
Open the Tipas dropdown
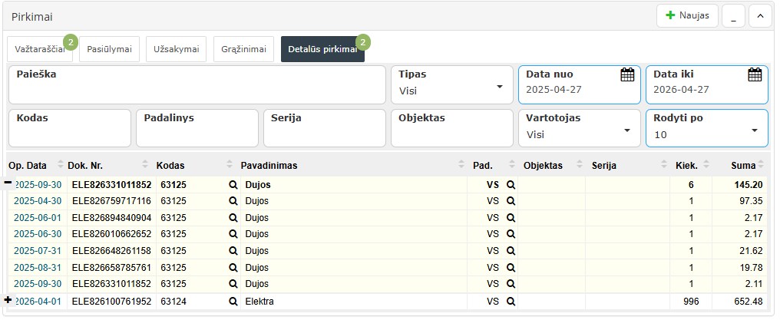pyautogui.click(x=451, y=84)
